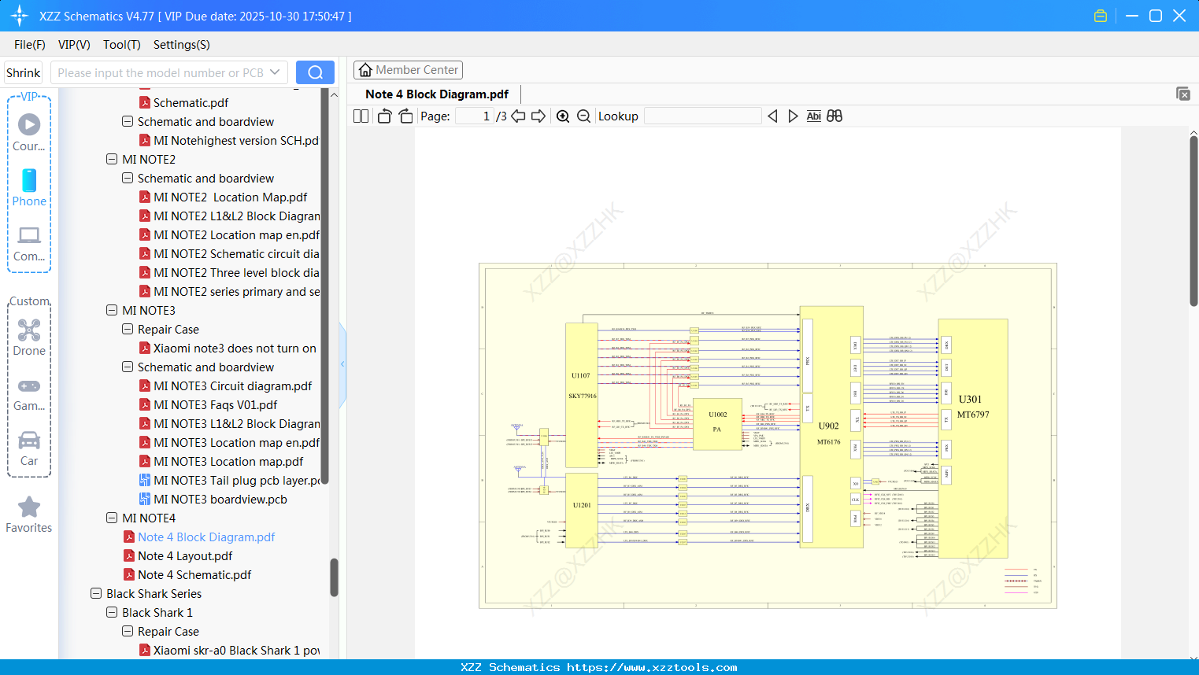Open the zoom in tool on the PDF toolbar
This screenshot has width=1199, height=675.
pyautogui.click(x=563, y=116)
